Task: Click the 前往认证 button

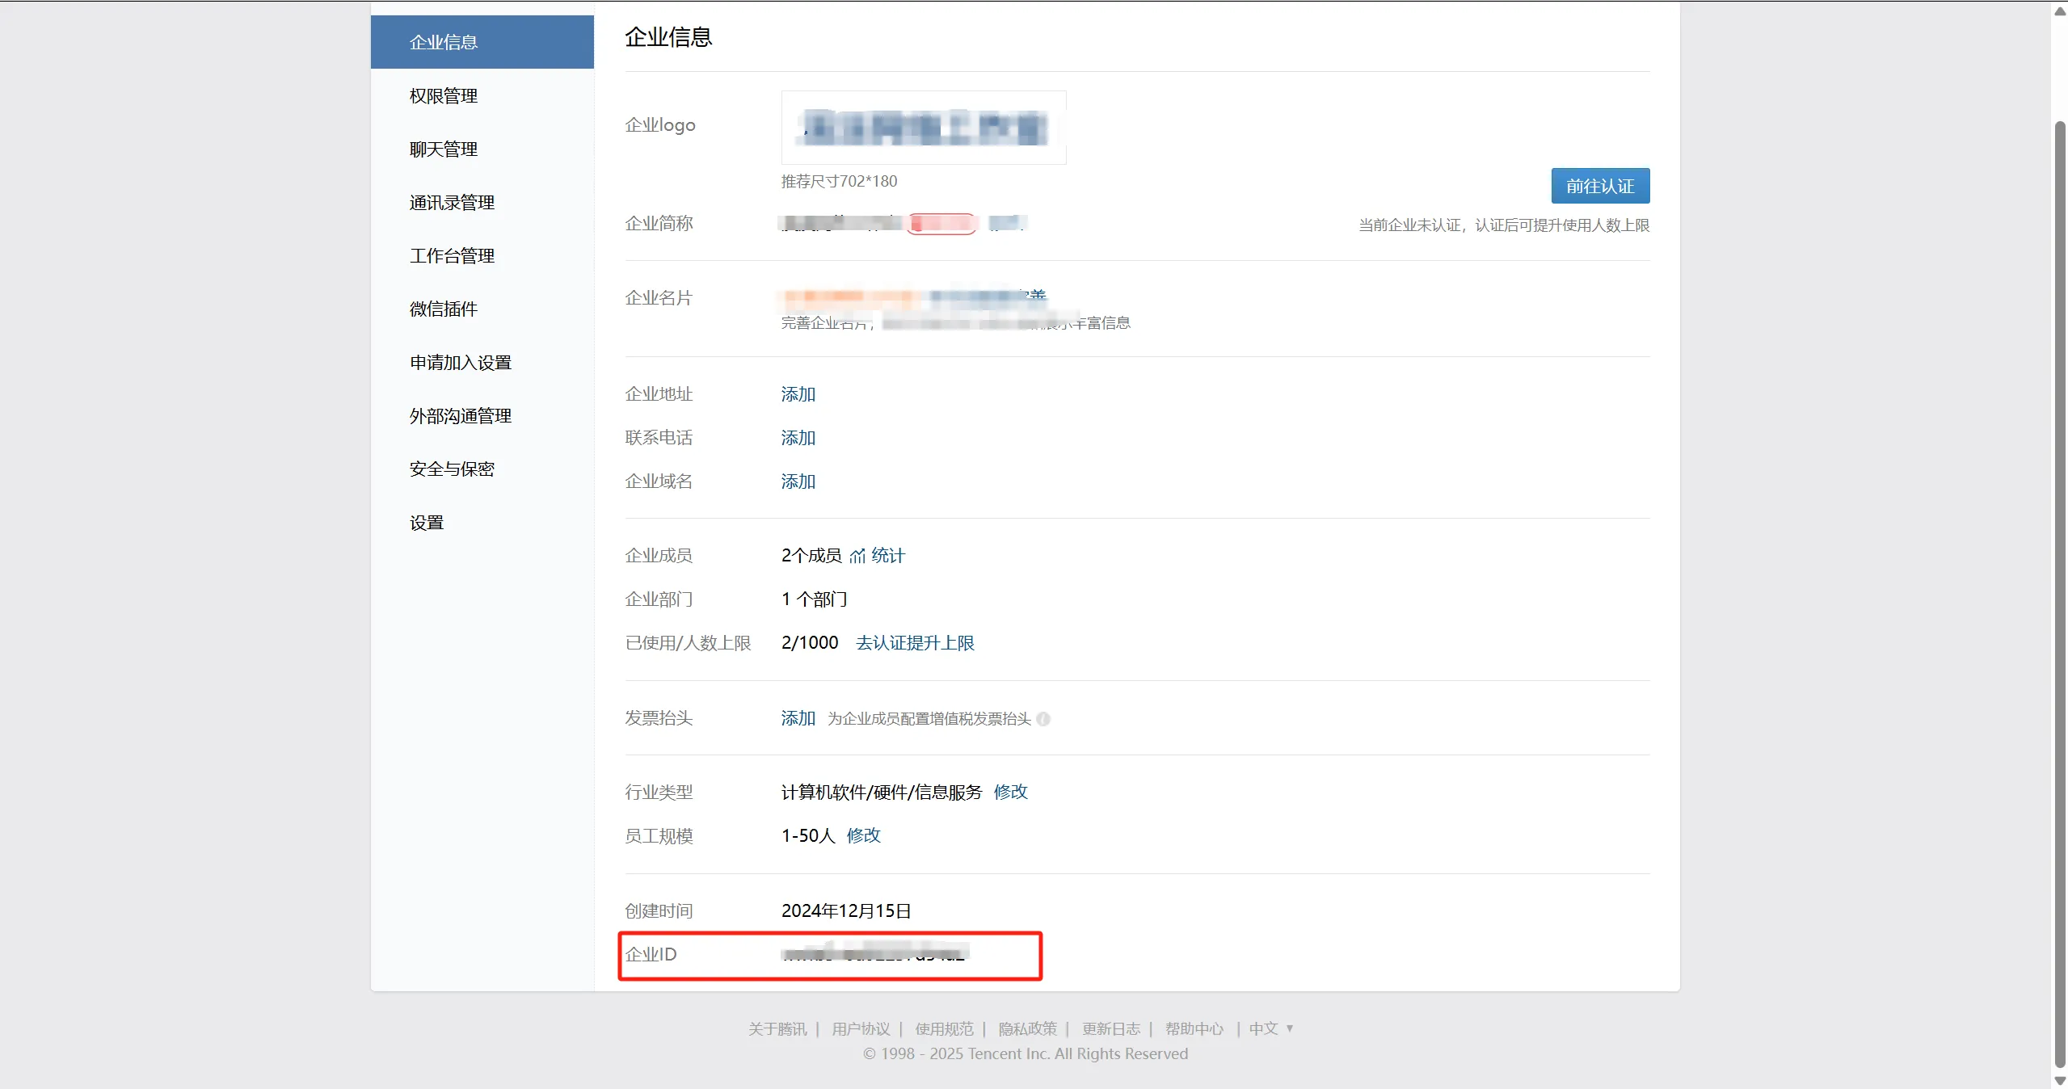Action: pos(1599,187)
